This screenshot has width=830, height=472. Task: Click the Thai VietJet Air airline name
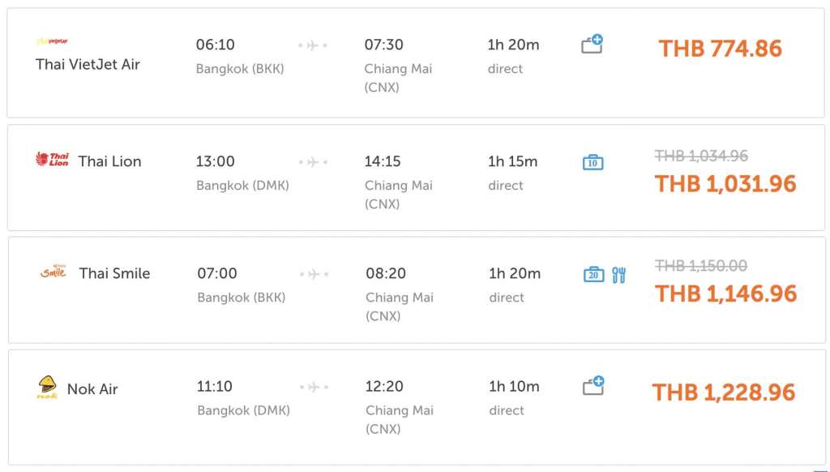coord(88,64)
